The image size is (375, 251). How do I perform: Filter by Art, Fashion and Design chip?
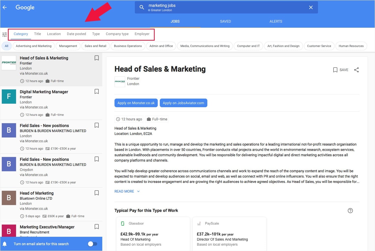[283, 46]
